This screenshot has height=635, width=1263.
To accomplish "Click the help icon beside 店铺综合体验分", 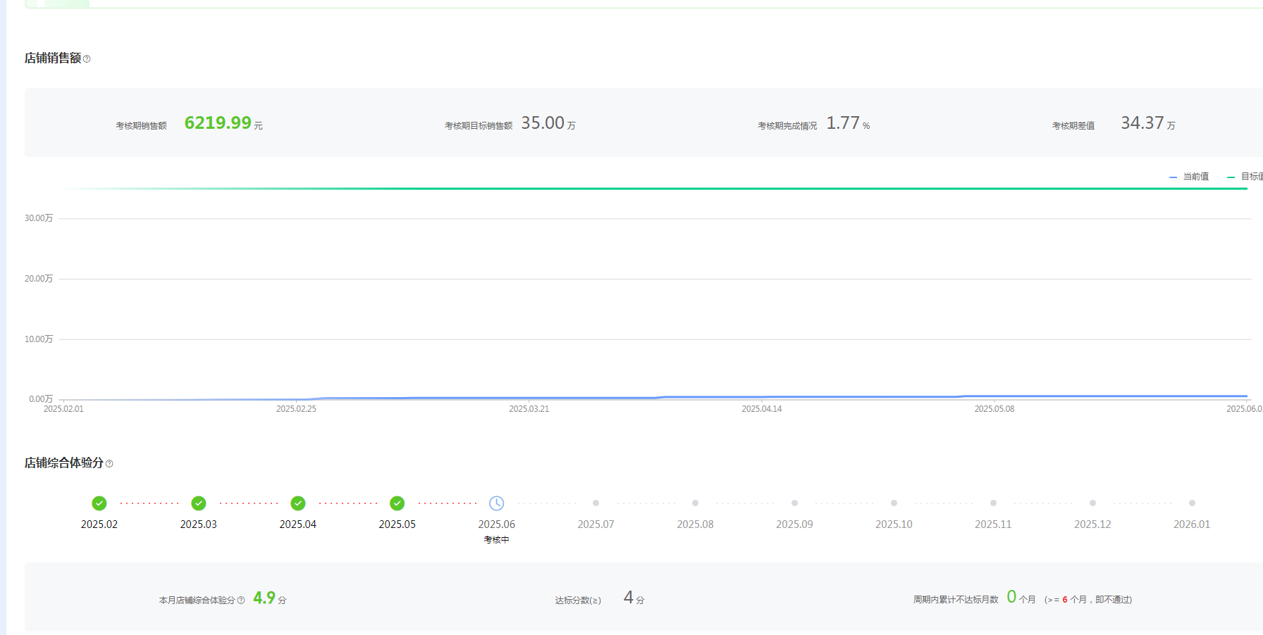I will coord(109,464).
